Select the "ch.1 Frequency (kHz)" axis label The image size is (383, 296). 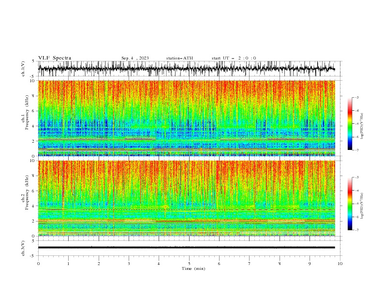click(25, 112)
